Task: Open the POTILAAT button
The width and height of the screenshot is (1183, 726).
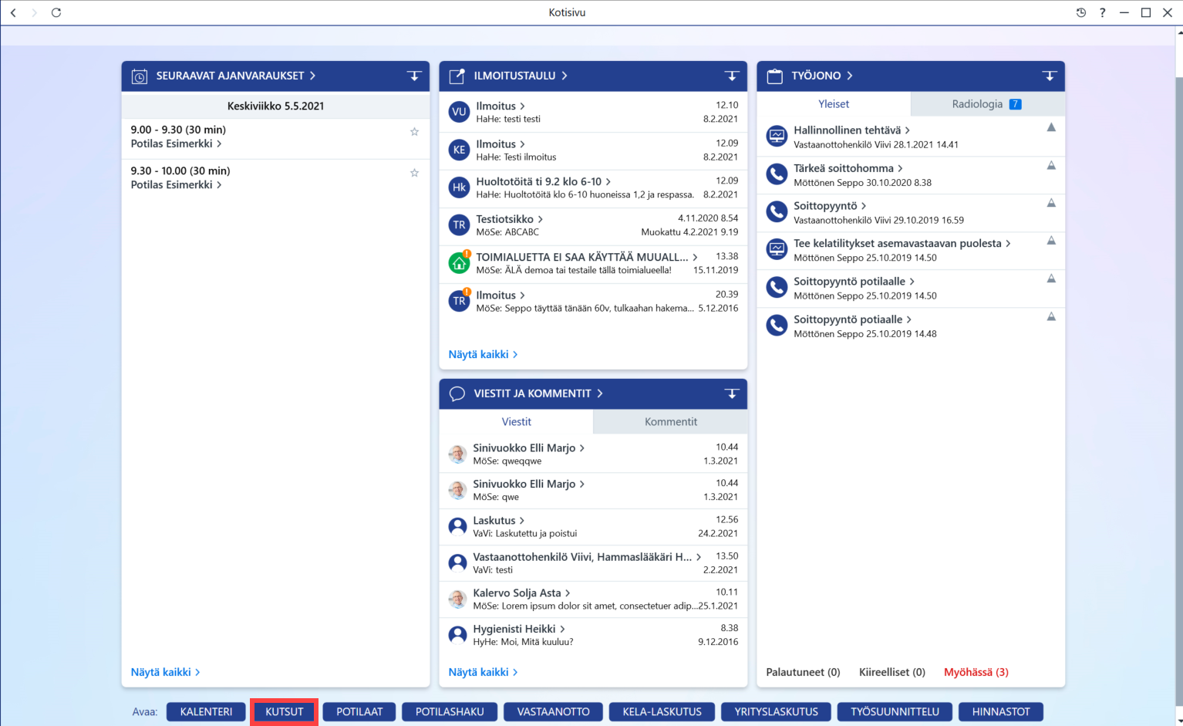Action: tap(359, 712)
